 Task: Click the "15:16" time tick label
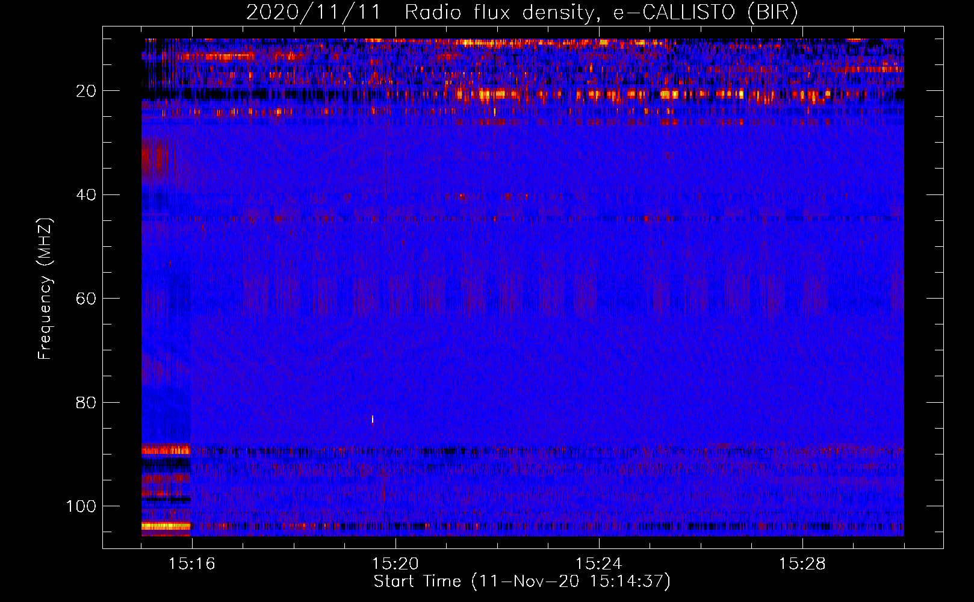click(x=191, y=564)
